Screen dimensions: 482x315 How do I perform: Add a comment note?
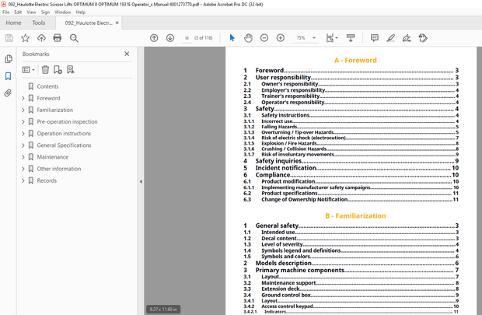(375, 38)
